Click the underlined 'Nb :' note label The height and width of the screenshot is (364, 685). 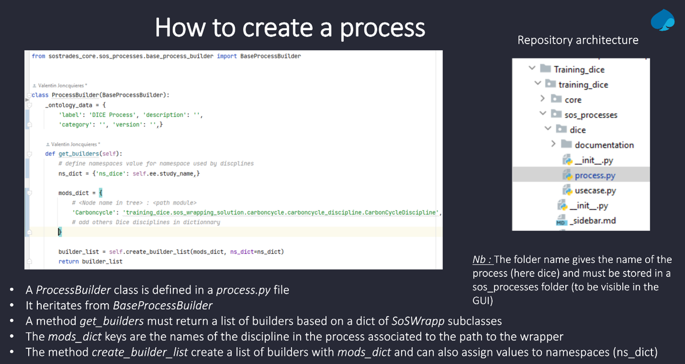click(482, 259)
